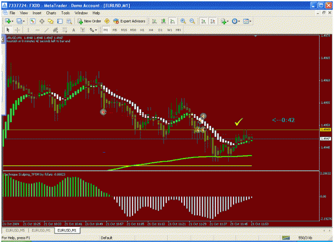The height and width of the screenshot is (242, 334).
Task: Open the Profiles toolbar icon
Action: (x=19, y=21)
